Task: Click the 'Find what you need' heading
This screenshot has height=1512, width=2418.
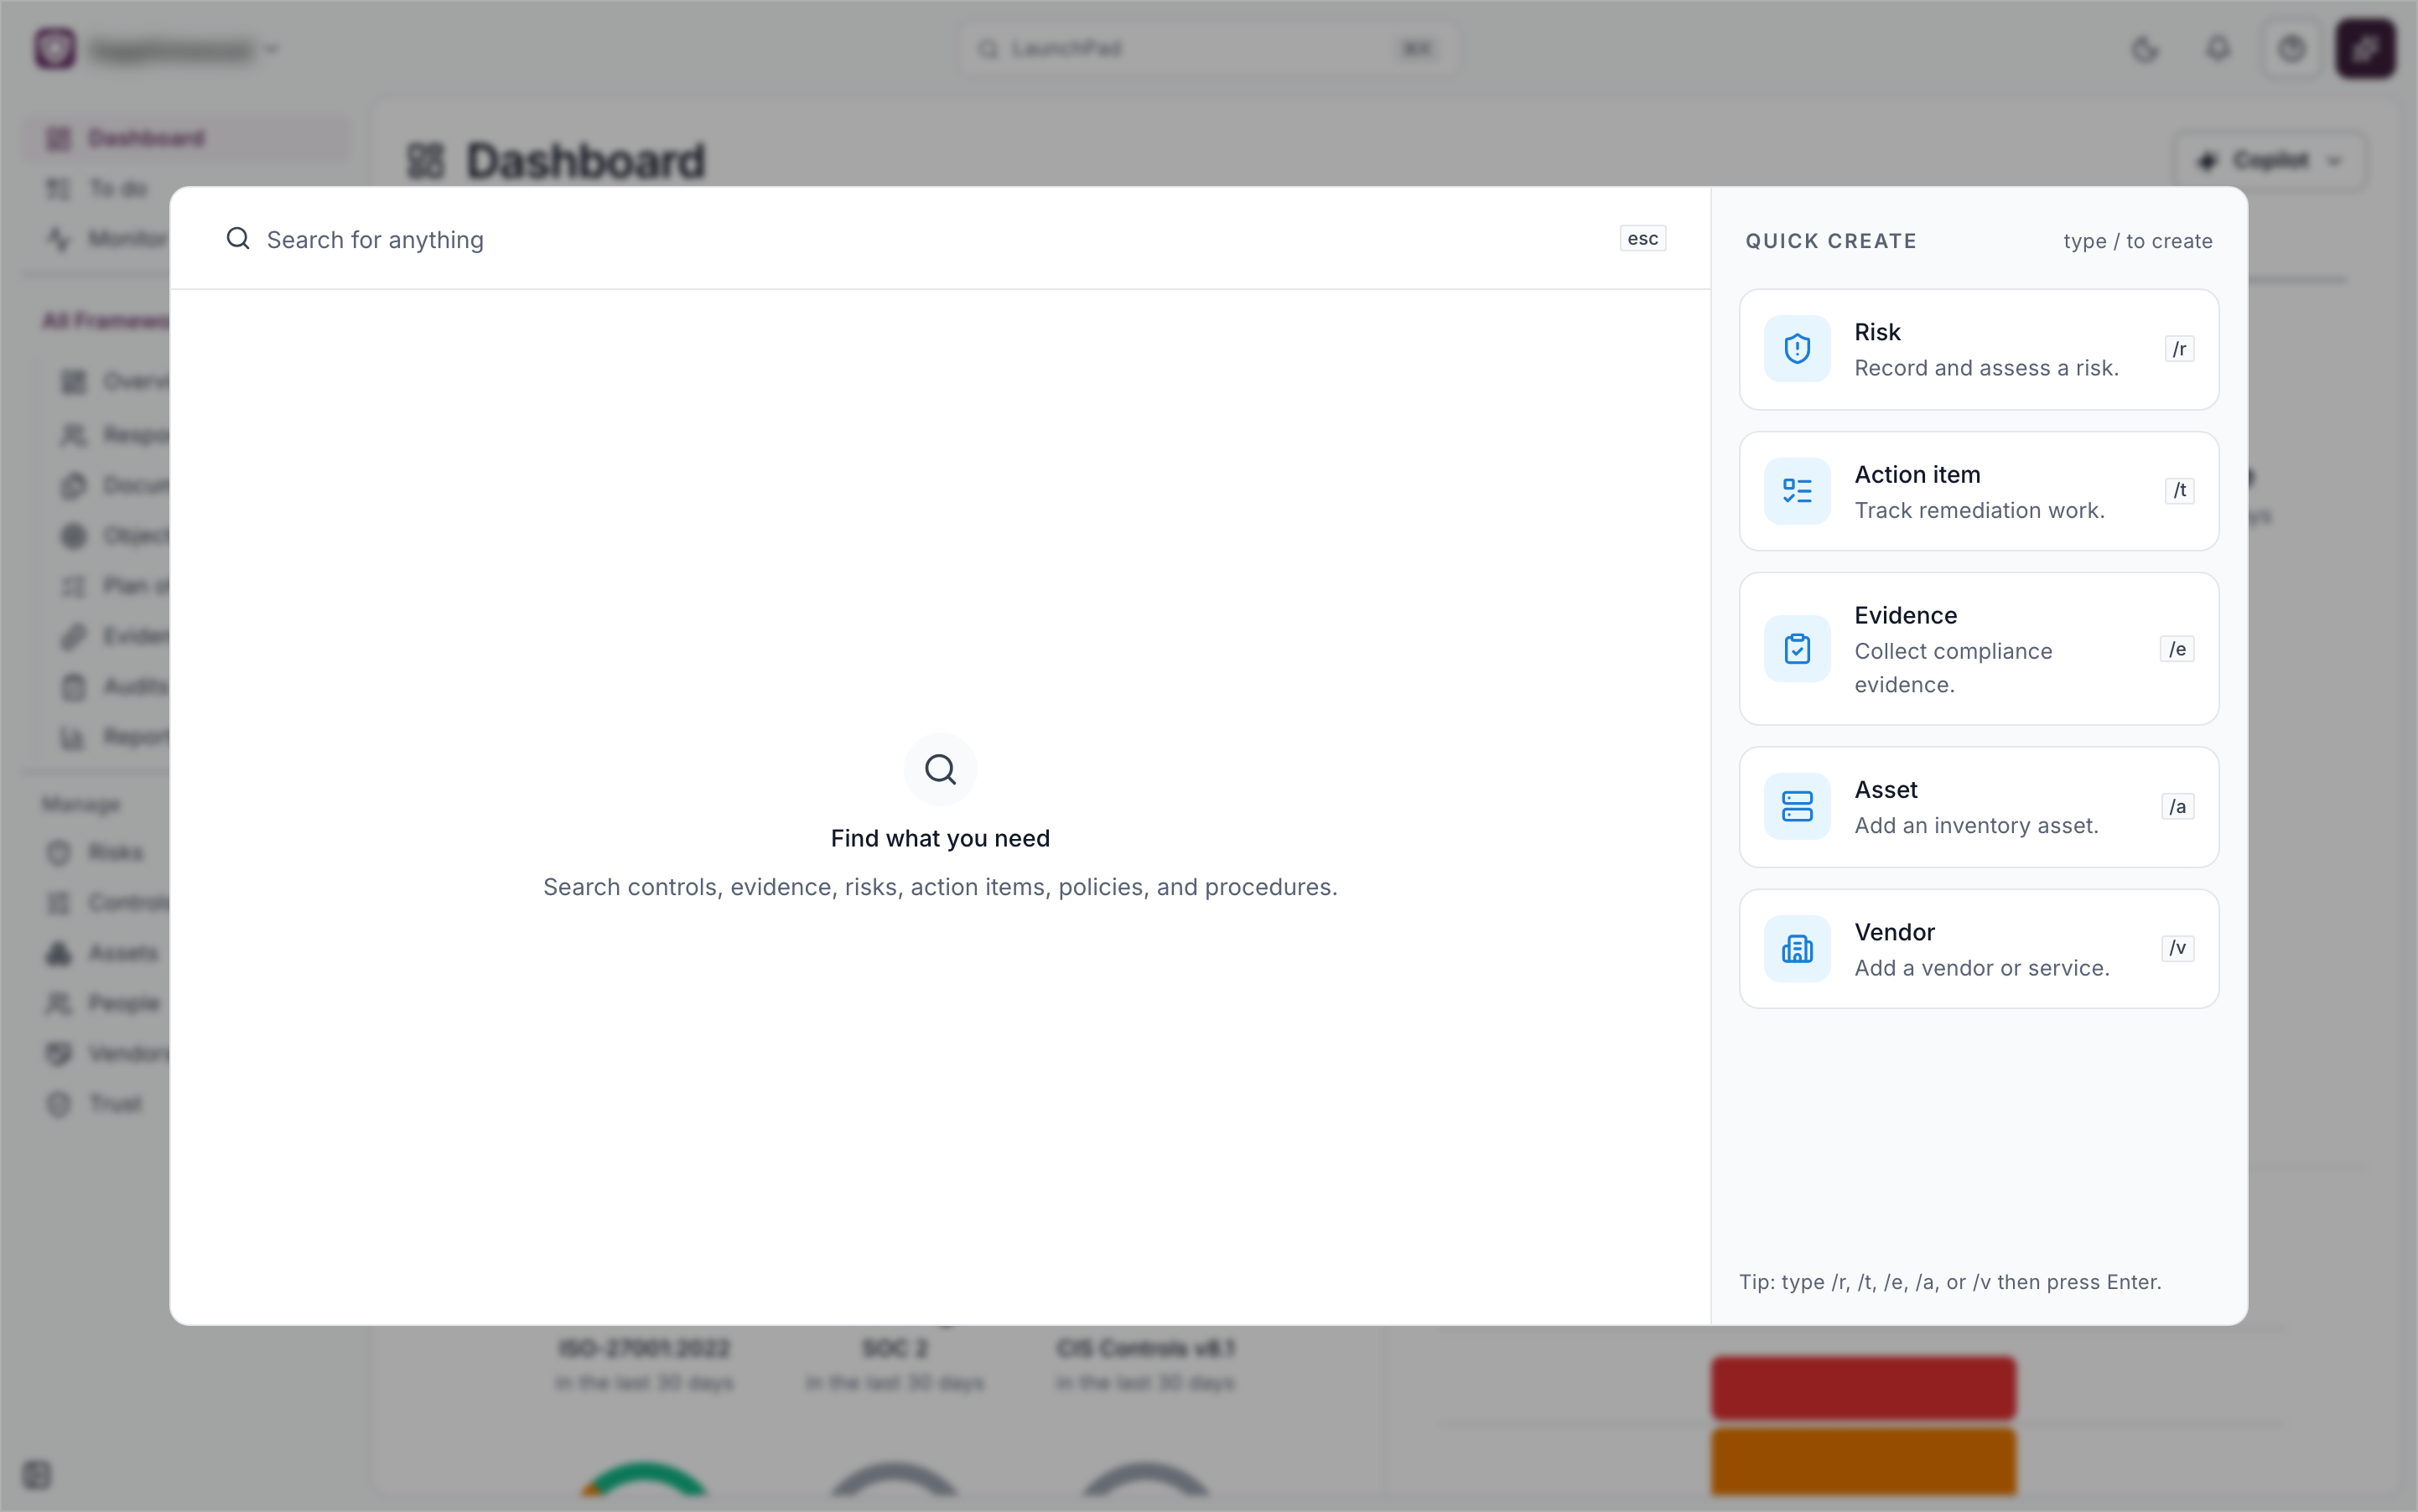Action: [939, 838]
